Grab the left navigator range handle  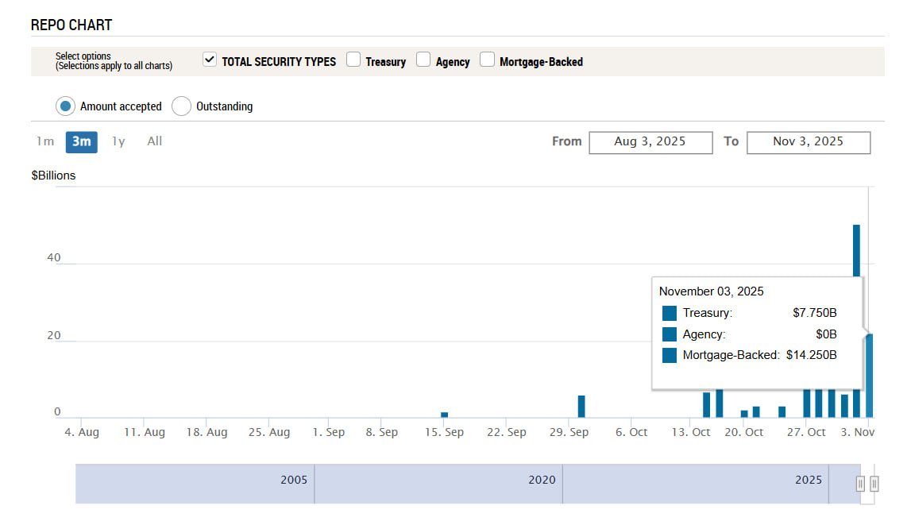tap(860, 483)
